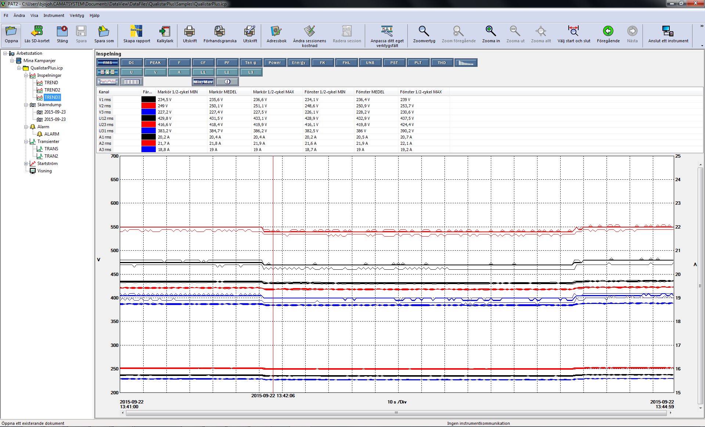This screenshot has height=427, width=705.
Task: Click Välj start och slut icon
Action: pyautogui.click(x=573, y=32)
